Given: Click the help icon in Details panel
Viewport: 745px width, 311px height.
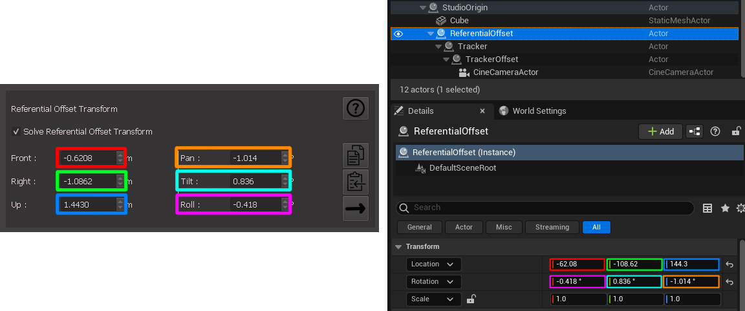Looking at the screenshot, I should (715, 131).
